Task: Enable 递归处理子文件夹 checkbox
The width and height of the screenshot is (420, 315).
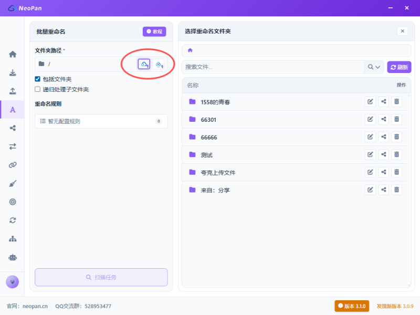Action: [x=38, y=89]
